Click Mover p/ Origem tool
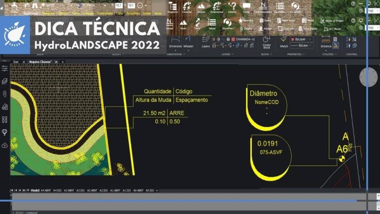 click(x=332, y=20)
